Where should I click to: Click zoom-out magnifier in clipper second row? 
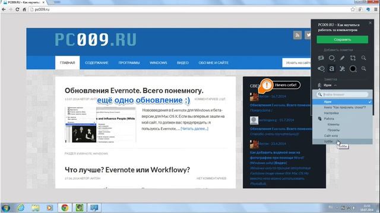(363, 69)
